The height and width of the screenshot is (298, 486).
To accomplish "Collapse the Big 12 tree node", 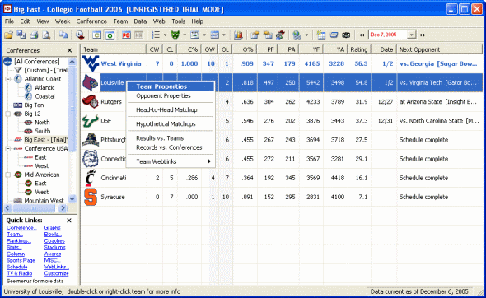I will pyautogui.click(x=8, y=114).
